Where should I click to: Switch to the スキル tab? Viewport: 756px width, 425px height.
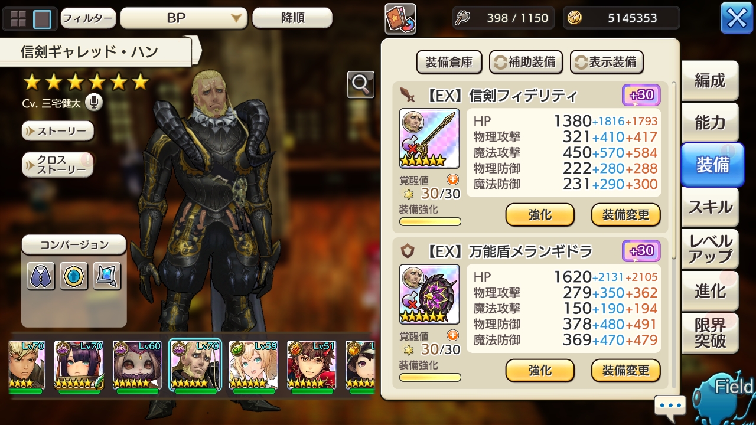click(x=710, y=207)
